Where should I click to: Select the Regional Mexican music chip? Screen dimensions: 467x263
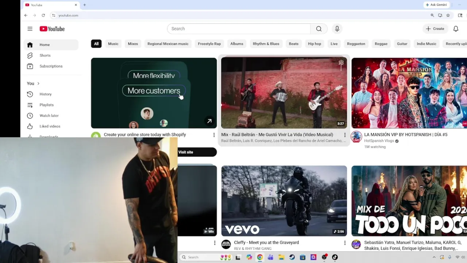coord(168,44)
